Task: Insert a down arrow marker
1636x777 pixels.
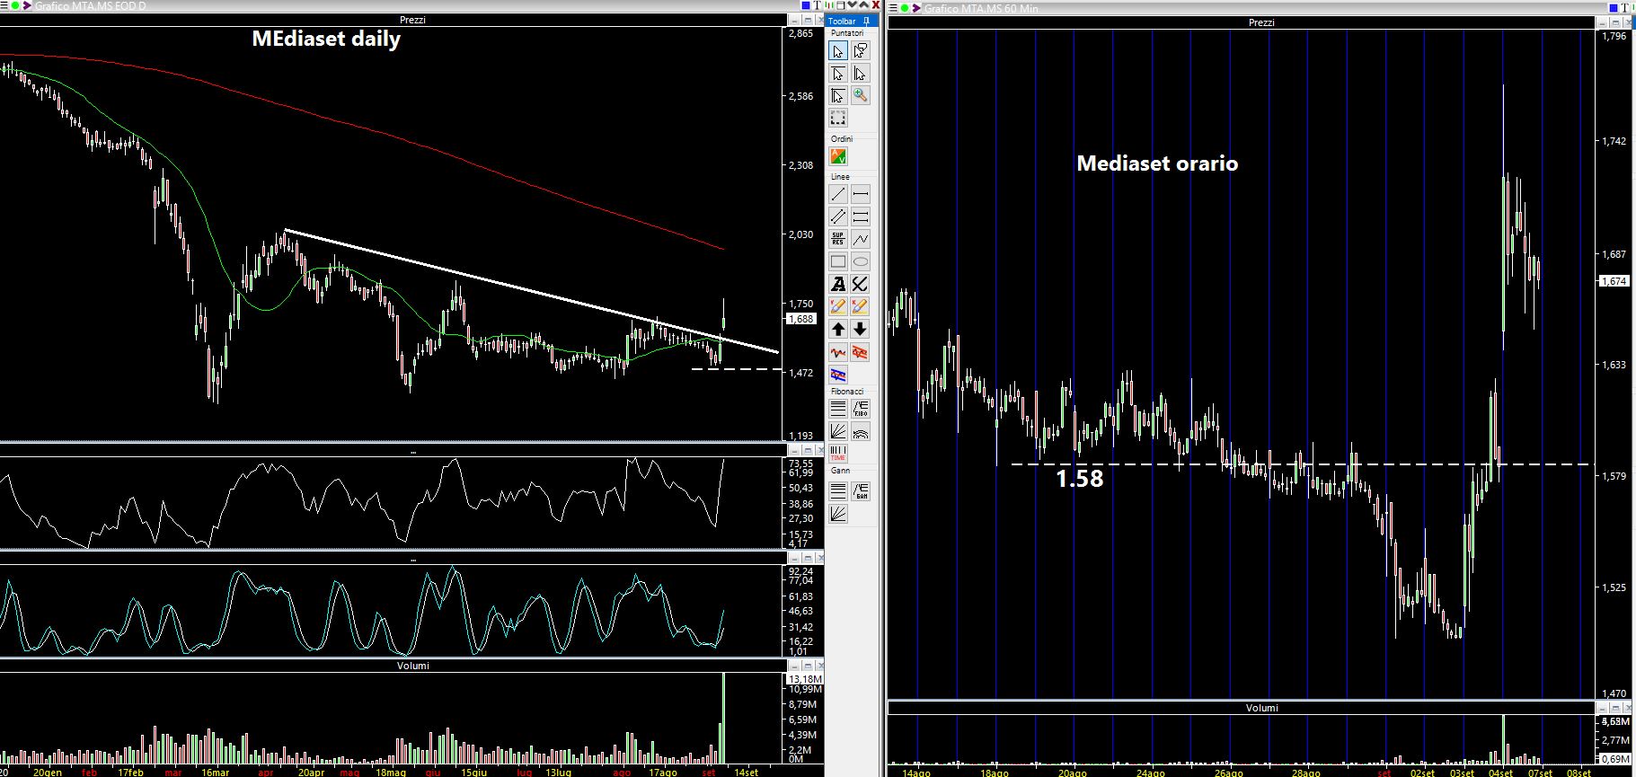Action: tap(860, 329)
